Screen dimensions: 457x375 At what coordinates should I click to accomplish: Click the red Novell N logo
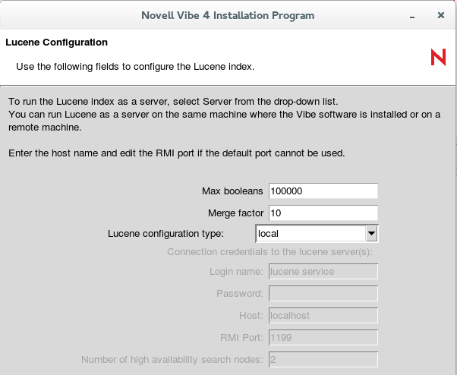point(438,57)
